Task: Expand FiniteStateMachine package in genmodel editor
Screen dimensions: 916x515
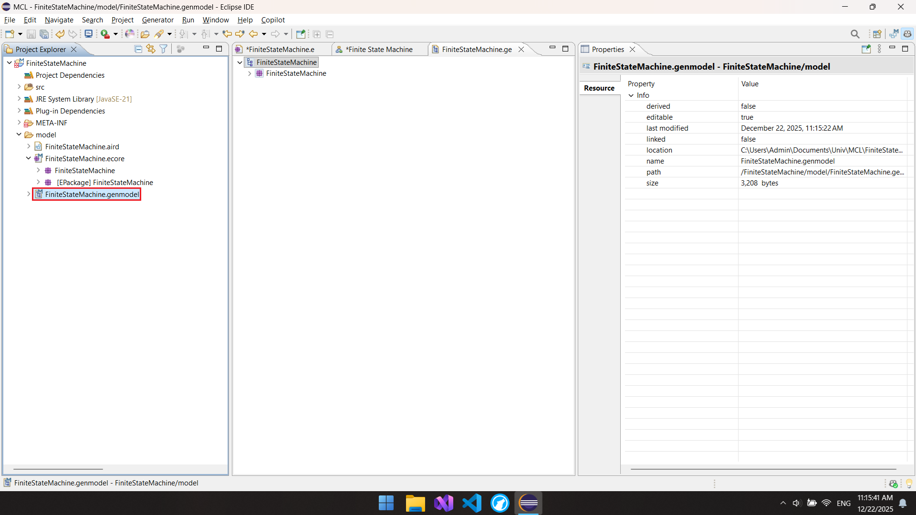Action: click(250, 73)
